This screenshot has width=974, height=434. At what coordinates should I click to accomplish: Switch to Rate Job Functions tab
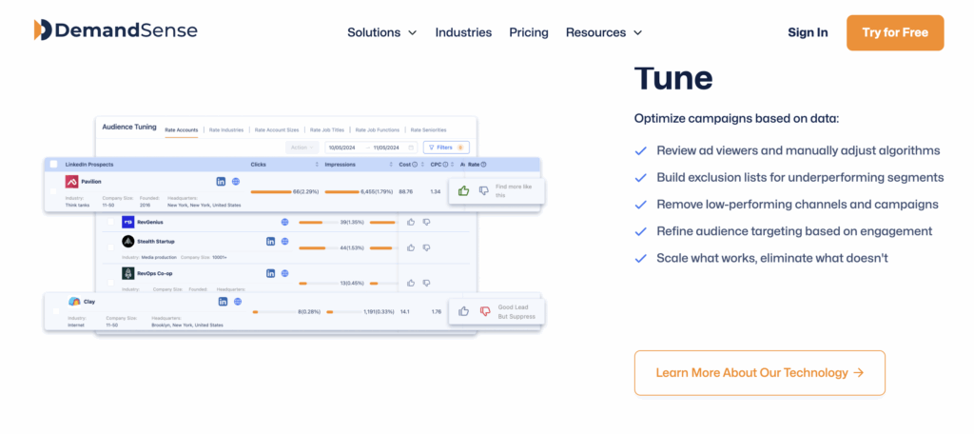coord(377,130)
